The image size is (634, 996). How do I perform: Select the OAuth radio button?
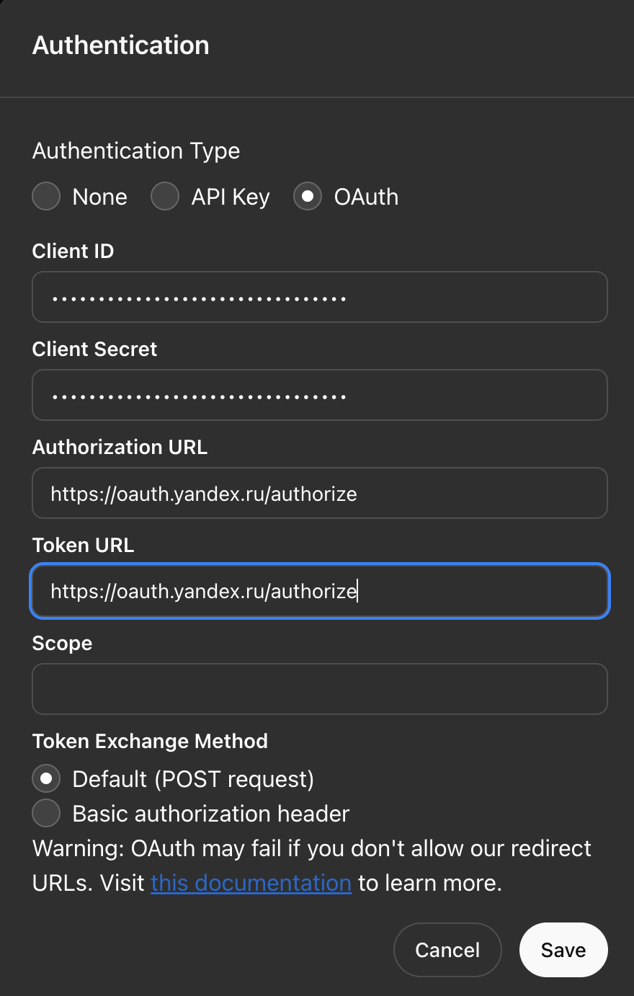(308, 197)
